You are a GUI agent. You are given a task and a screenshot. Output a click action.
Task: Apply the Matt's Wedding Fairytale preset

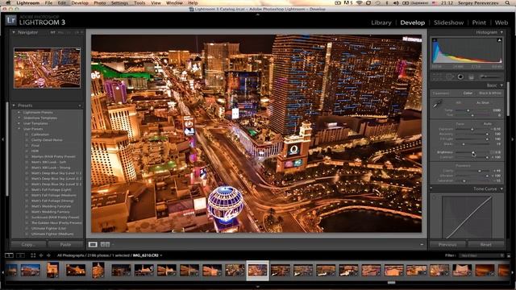(x=51, y=206)
